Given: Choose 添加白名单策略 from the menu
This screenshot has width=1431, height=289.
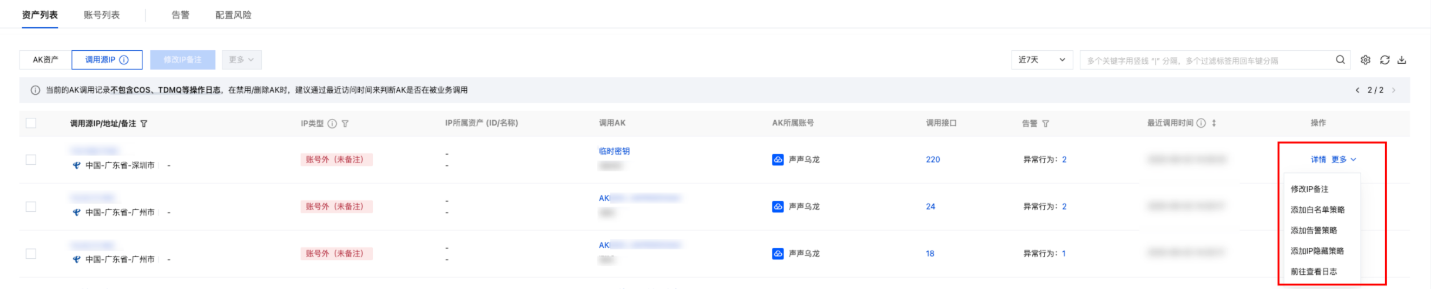Looking at the screenshot, I should [1317, 210].
